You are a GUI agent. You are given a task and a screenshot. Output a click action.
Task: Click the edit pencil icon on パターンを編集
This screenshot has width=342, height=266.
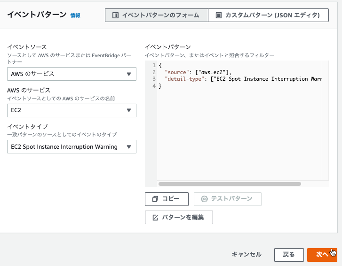pyautogui.click(x=155, y=218)
